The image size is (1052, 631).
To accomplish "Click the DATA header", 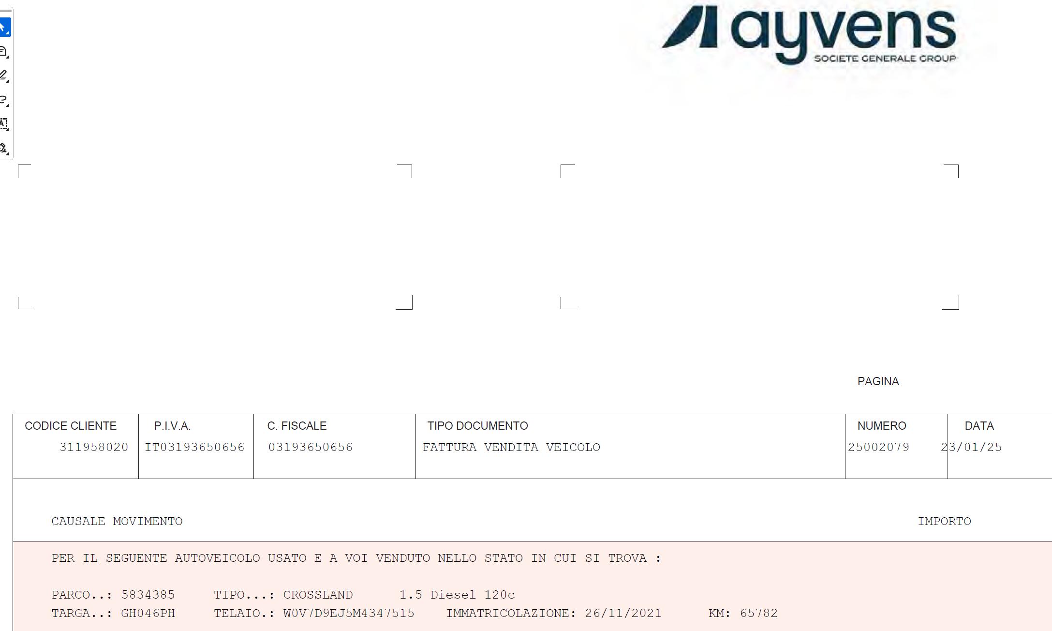I will click(x=979, y=426).
